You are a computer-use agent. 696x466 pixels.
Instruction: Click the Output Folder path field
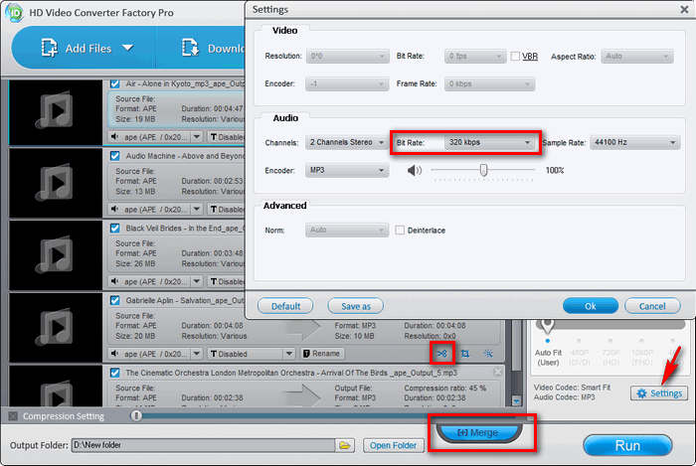click(x=203, y=445)
